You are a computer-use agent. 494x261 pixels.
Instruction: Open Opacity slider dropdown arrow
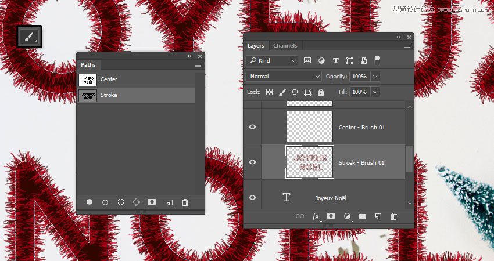[x=375, y=77]
